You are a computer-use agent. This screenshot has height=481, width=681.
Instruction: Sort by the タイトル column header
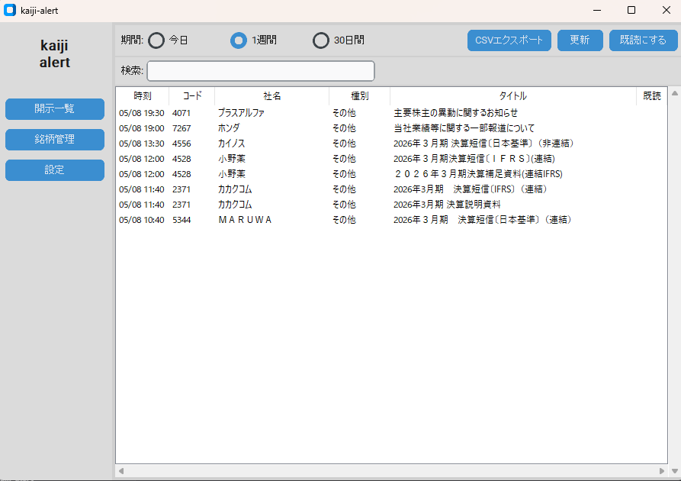(x=513, y=96)
